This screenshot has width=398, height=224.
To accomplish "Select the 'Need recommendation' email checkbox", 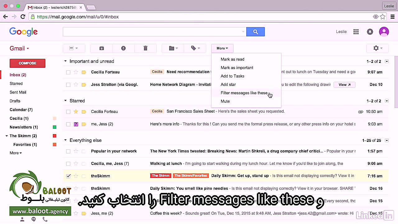I will 68,72.
